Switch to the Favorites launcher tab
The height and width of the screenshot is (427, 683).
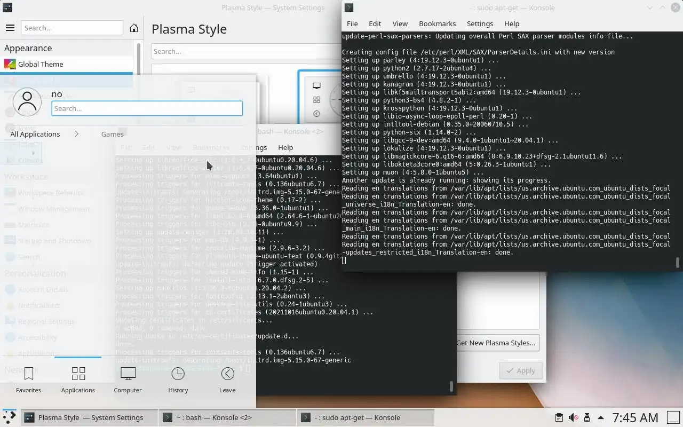[x=29, y=380]
